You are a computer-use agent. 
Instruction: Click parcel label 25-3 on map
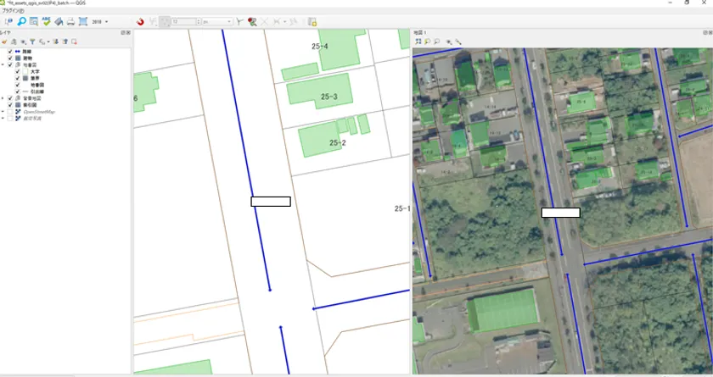[x=328, y=97]
